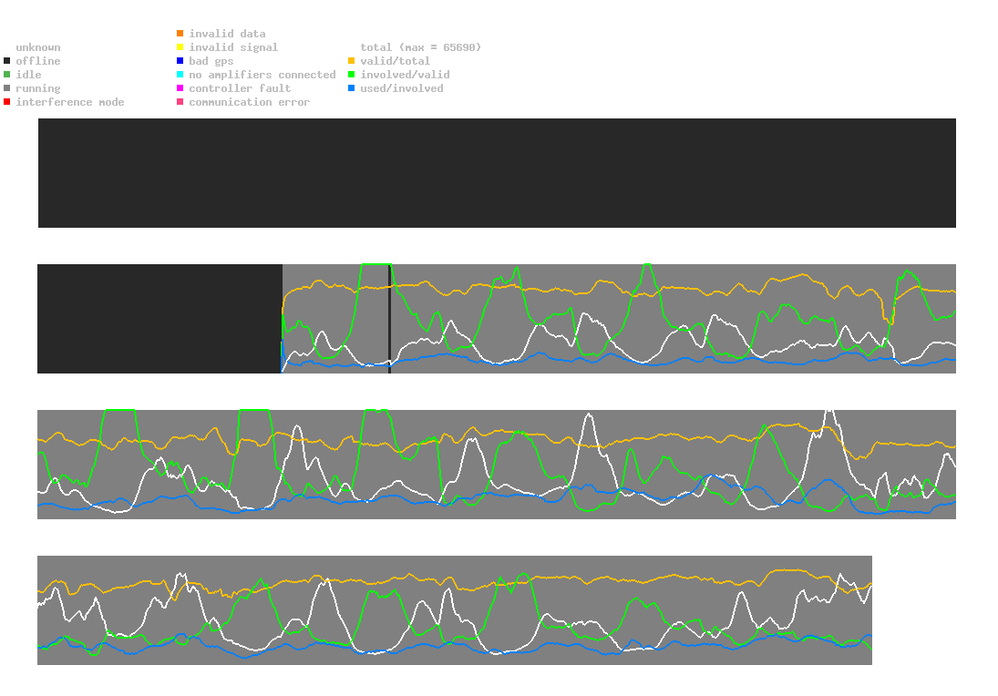998x696 pixels.
Task: Click the green idle legend swatch
Action: pos(7,75)
